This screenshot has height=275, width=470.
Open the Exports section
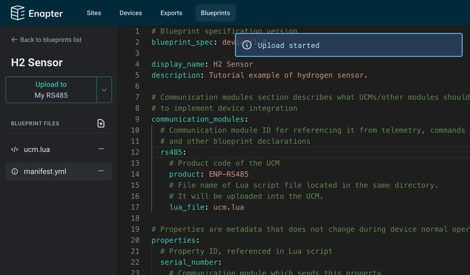[x=171, y=13]
